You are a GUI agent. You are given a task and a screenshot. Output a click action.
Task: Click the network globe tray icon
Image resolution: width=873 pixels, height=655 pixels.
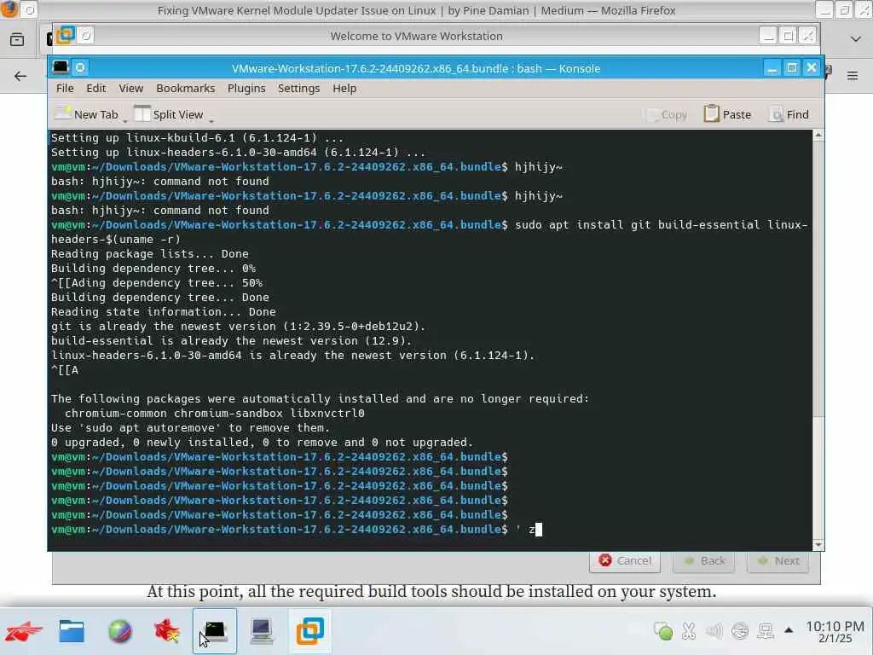click(x=740, y=631)
